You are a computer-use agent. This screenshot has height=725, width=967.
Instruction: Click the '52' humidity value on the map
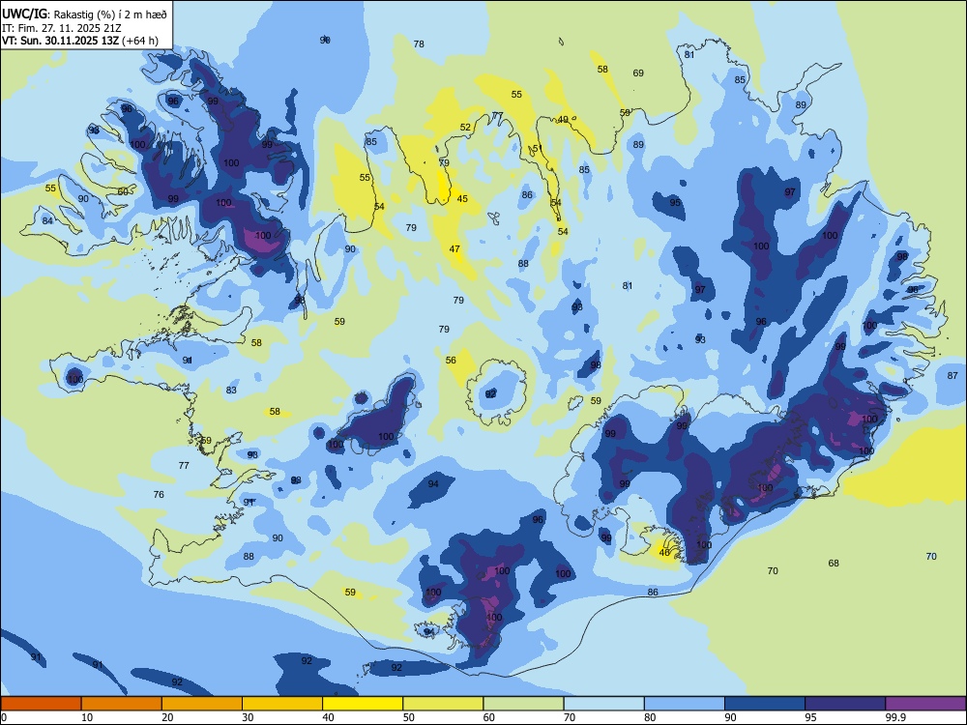click(465, 127)
